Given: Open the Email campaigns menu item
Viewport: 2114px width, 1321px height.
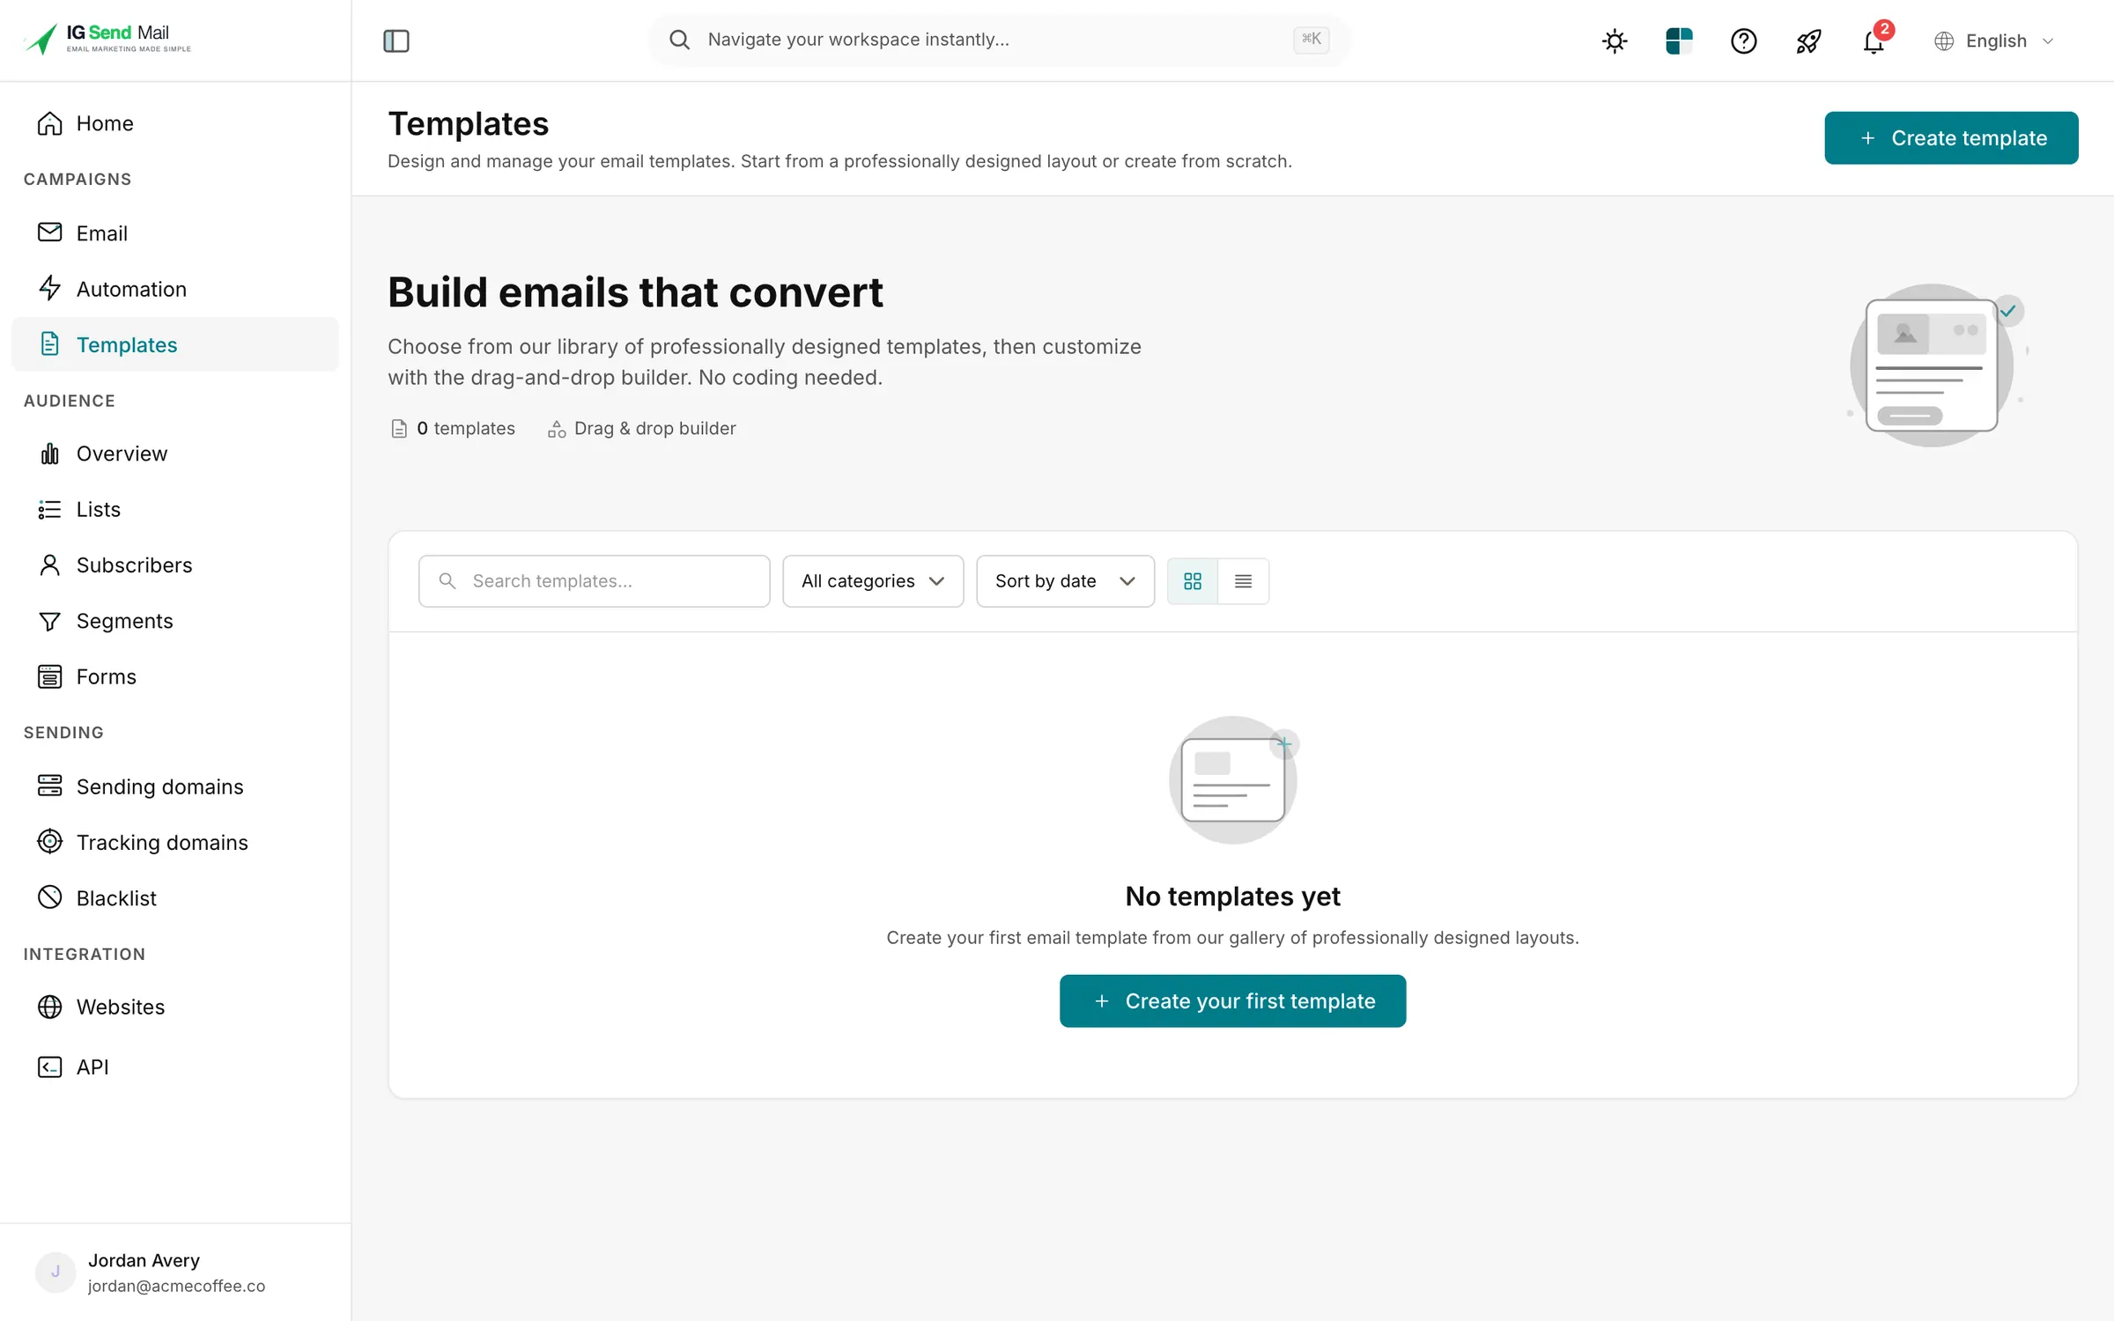Looking at the screenshot, I should click(174, 233).
